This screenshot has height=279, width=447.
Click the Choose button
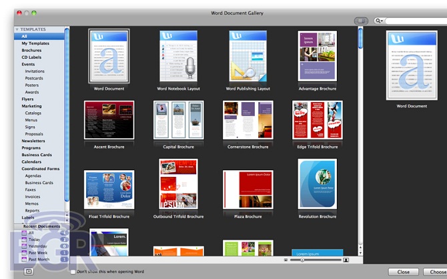click(x=435, y=272)
